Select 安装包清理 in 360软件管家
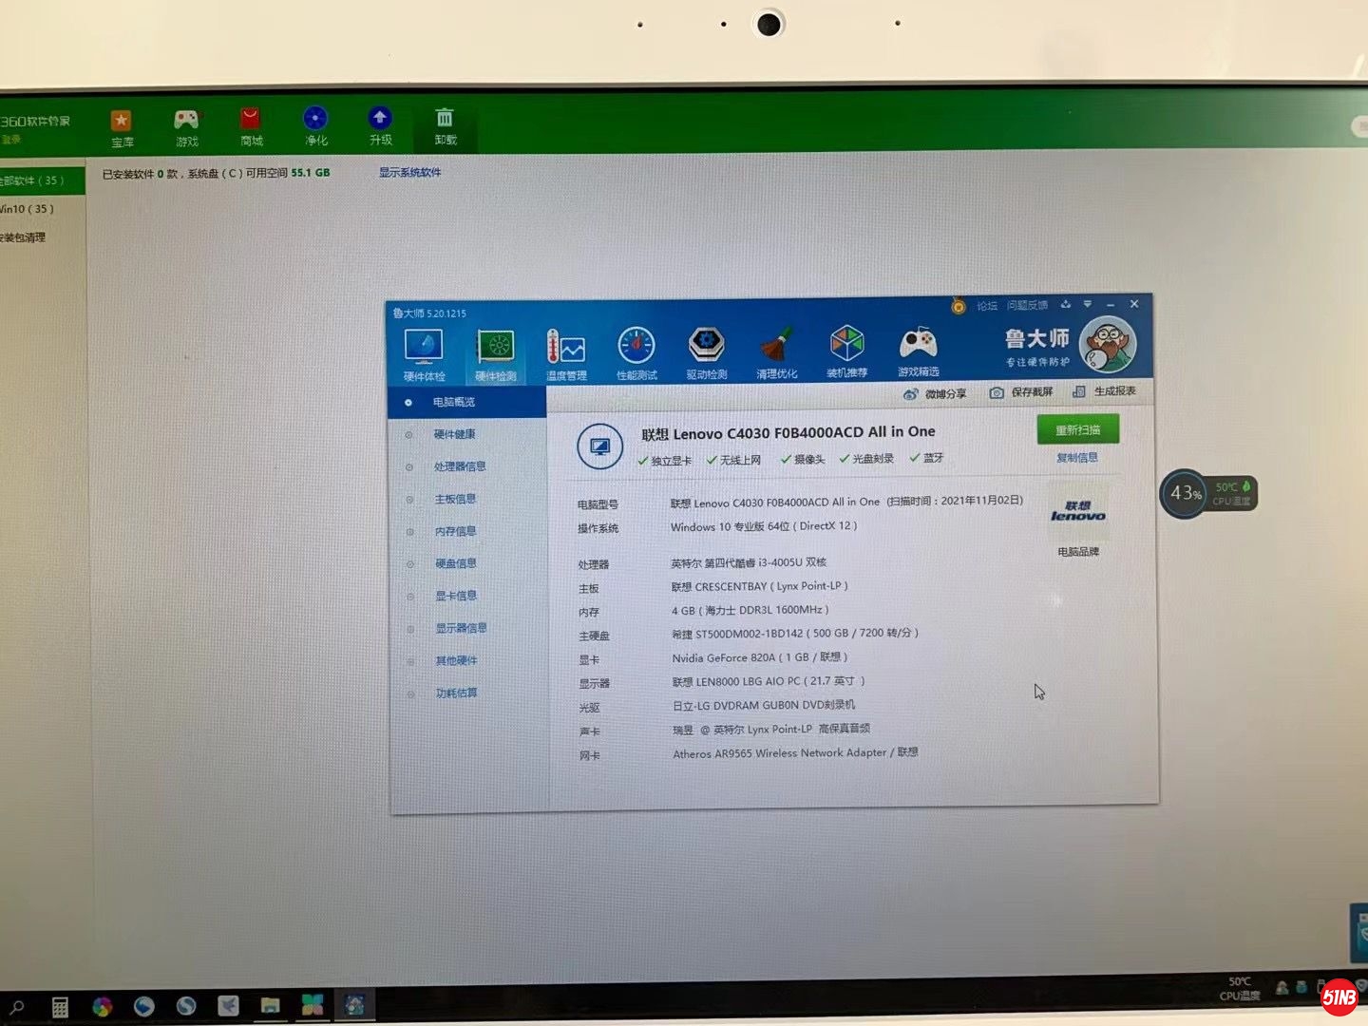Viewport: 1368px width, 1026px height. [23, 237]
